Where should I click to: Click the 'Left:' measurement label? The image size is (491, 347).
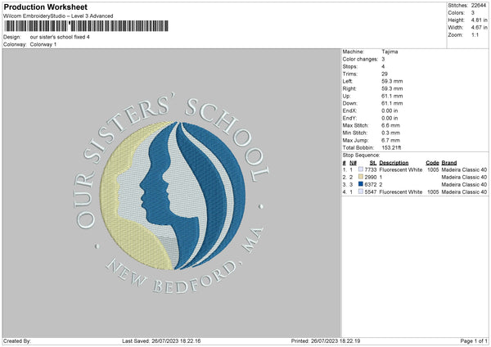(x=348, y=81)
